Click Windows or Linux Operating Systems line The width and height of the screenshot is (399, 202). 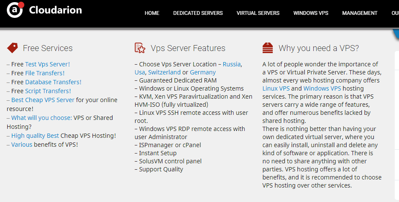(189, 88)
